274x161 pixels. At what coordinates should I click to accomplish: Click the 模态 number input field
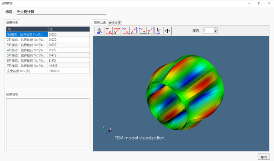pyautogui.click(x=208, y=31)
